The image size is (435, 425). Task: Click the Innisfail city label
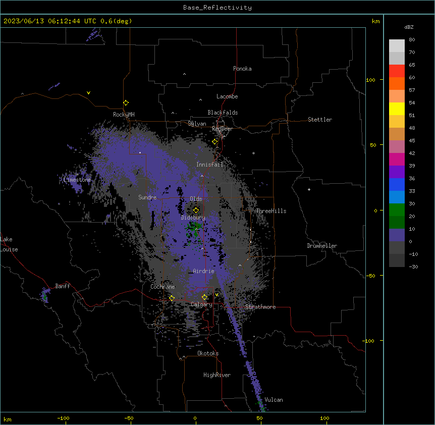[x=210, y=165]
